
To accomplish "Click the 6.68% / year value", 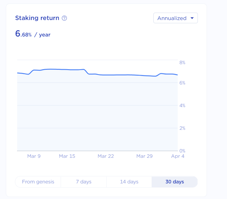I will point(33,34).
